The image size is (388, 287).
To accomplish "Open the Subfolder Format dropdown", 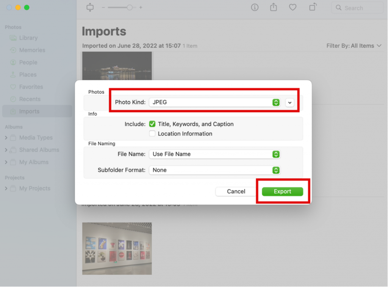I will tap(214, 170).
